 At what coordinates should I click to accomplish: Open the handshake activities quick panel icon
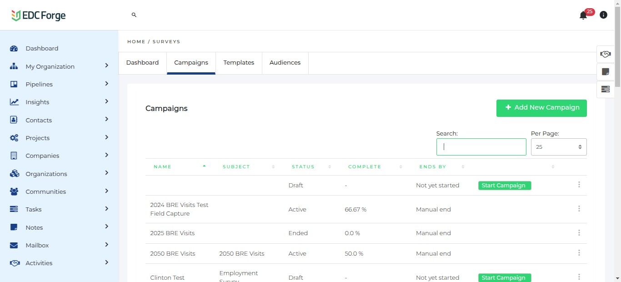point(605,54)
